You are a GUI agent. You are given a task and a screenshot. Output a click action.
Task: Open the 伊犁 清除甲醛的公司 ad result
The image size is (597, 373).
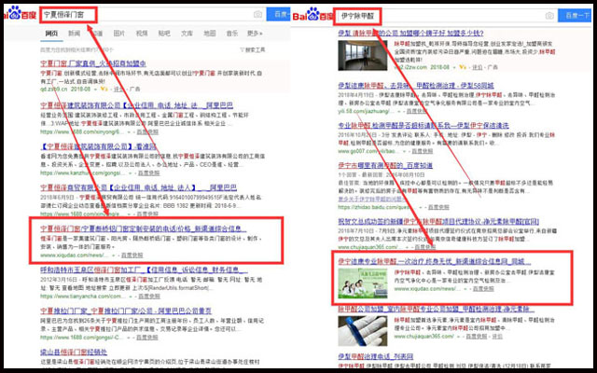click(410, 34)
